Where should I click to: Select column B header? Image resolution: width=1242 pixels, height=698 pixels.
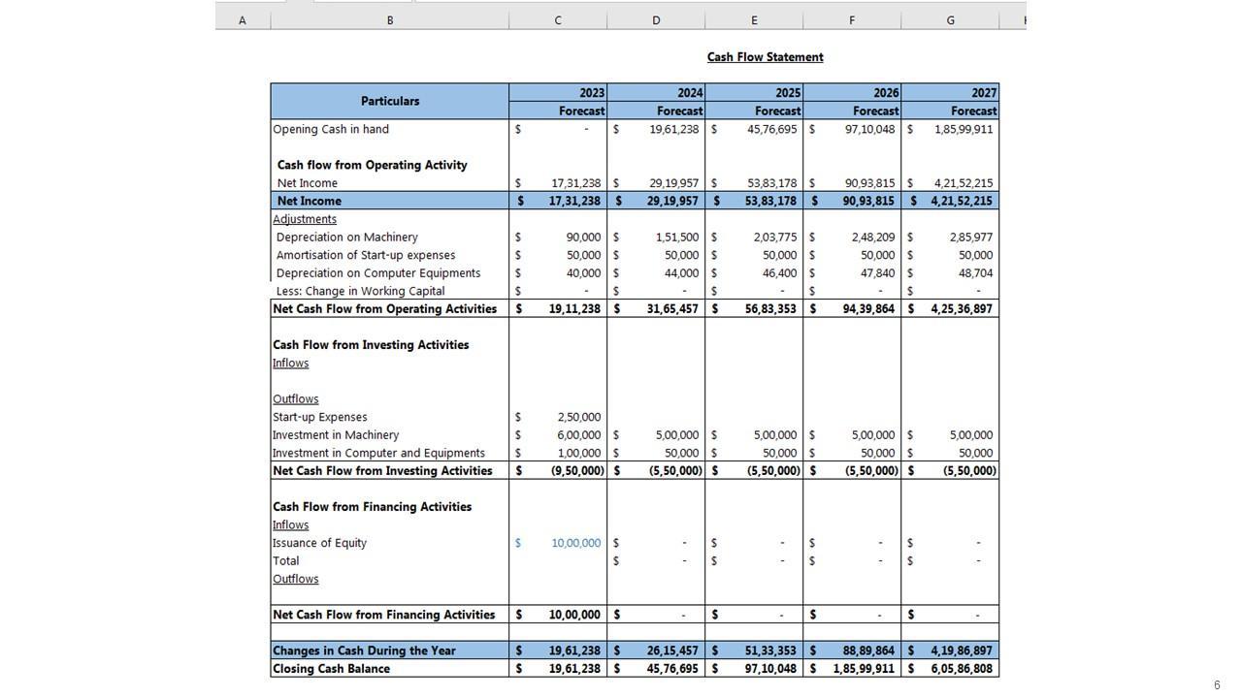point(389,20)
